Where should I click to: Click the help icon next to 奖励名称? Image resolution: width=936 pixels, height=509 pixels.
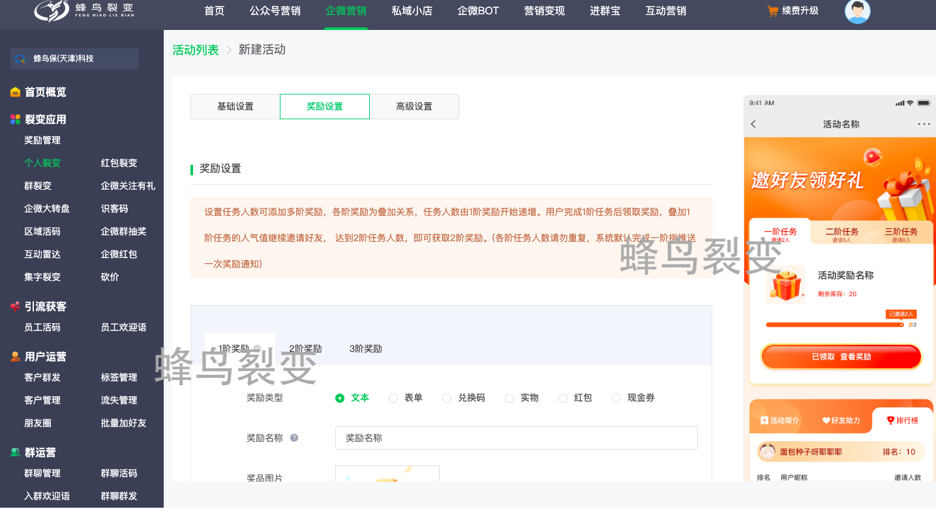294,438
